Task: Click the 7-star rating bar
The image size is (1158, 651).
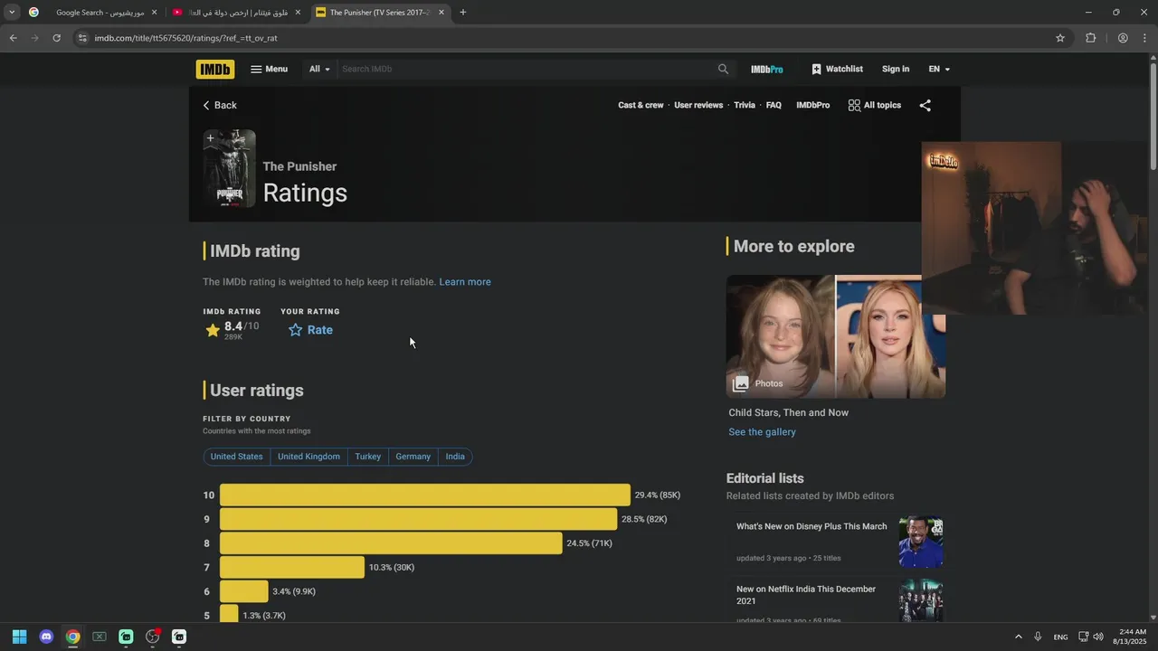Action: click(x=292, y=567)
